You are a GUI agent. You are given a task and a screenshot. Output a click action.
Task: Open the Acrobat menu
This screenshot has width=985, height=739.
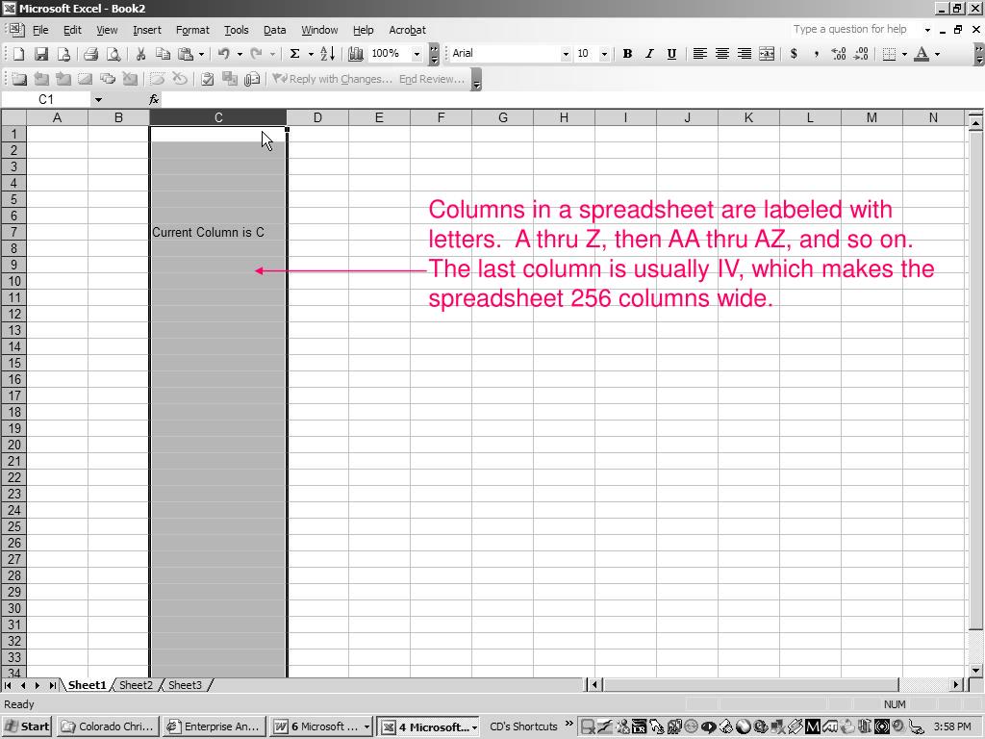click(x=407, y=30)
